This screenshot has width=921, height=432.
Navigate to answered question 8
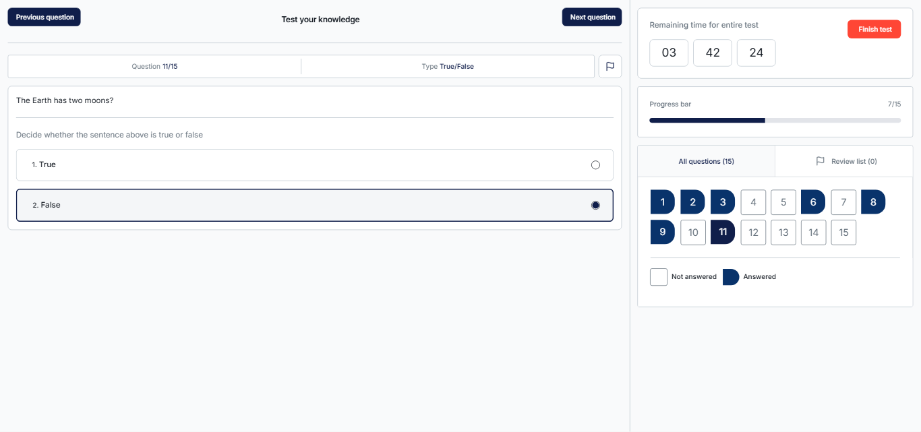(873, 202)
